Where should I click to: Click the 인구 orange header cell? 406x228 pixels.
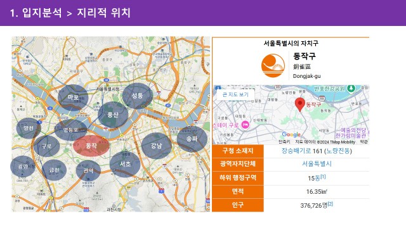point(238,205)
